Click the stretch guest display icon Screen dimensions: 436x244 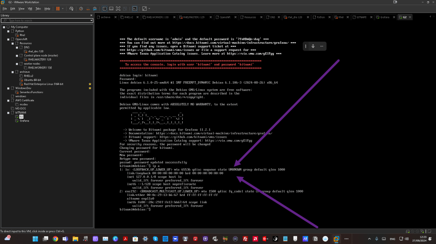tap(144, 9)
